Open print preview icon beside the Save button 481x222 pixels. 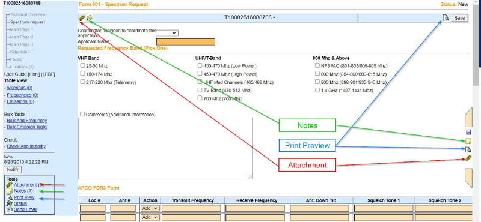446,18
